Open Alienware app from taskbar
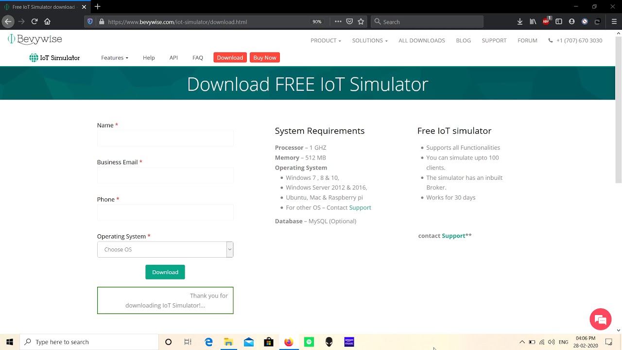 329,342
